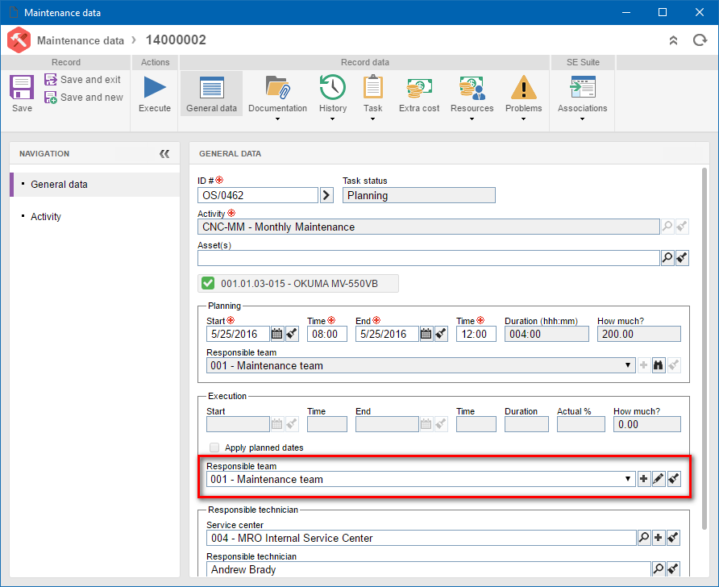Clear the Responsible technician with brush icon
Viewport: 719px width, 587px height.
coord(673,568)
